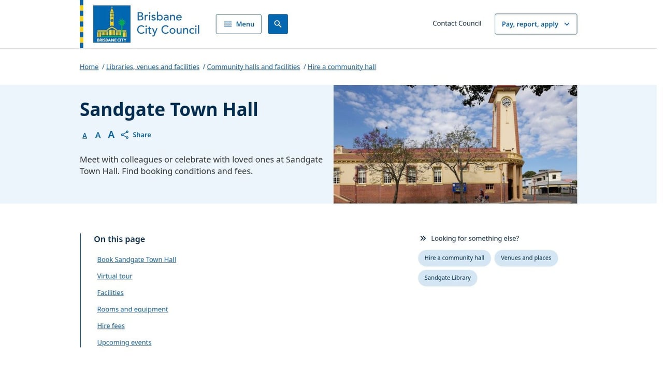This screenshot has width=663, height=373.
Task: Jump to Hire fees section
Action: [x=111, y=326]
